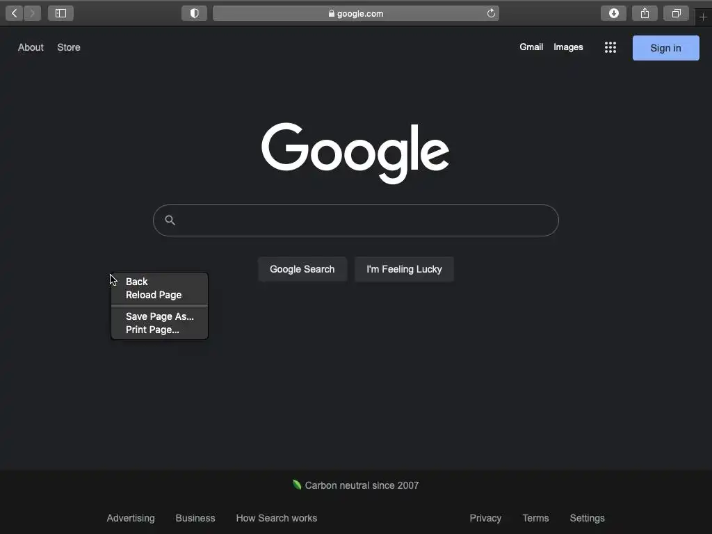The image size is (712, 534).
Task: Open the privacy report shield icon
Action: [x=195, y=13]
